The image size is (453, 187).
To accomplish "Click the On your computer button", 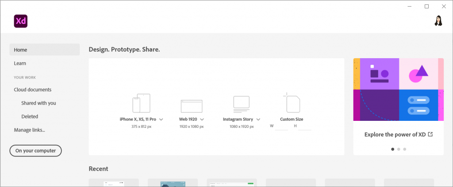I will click(x=35, y=151).
